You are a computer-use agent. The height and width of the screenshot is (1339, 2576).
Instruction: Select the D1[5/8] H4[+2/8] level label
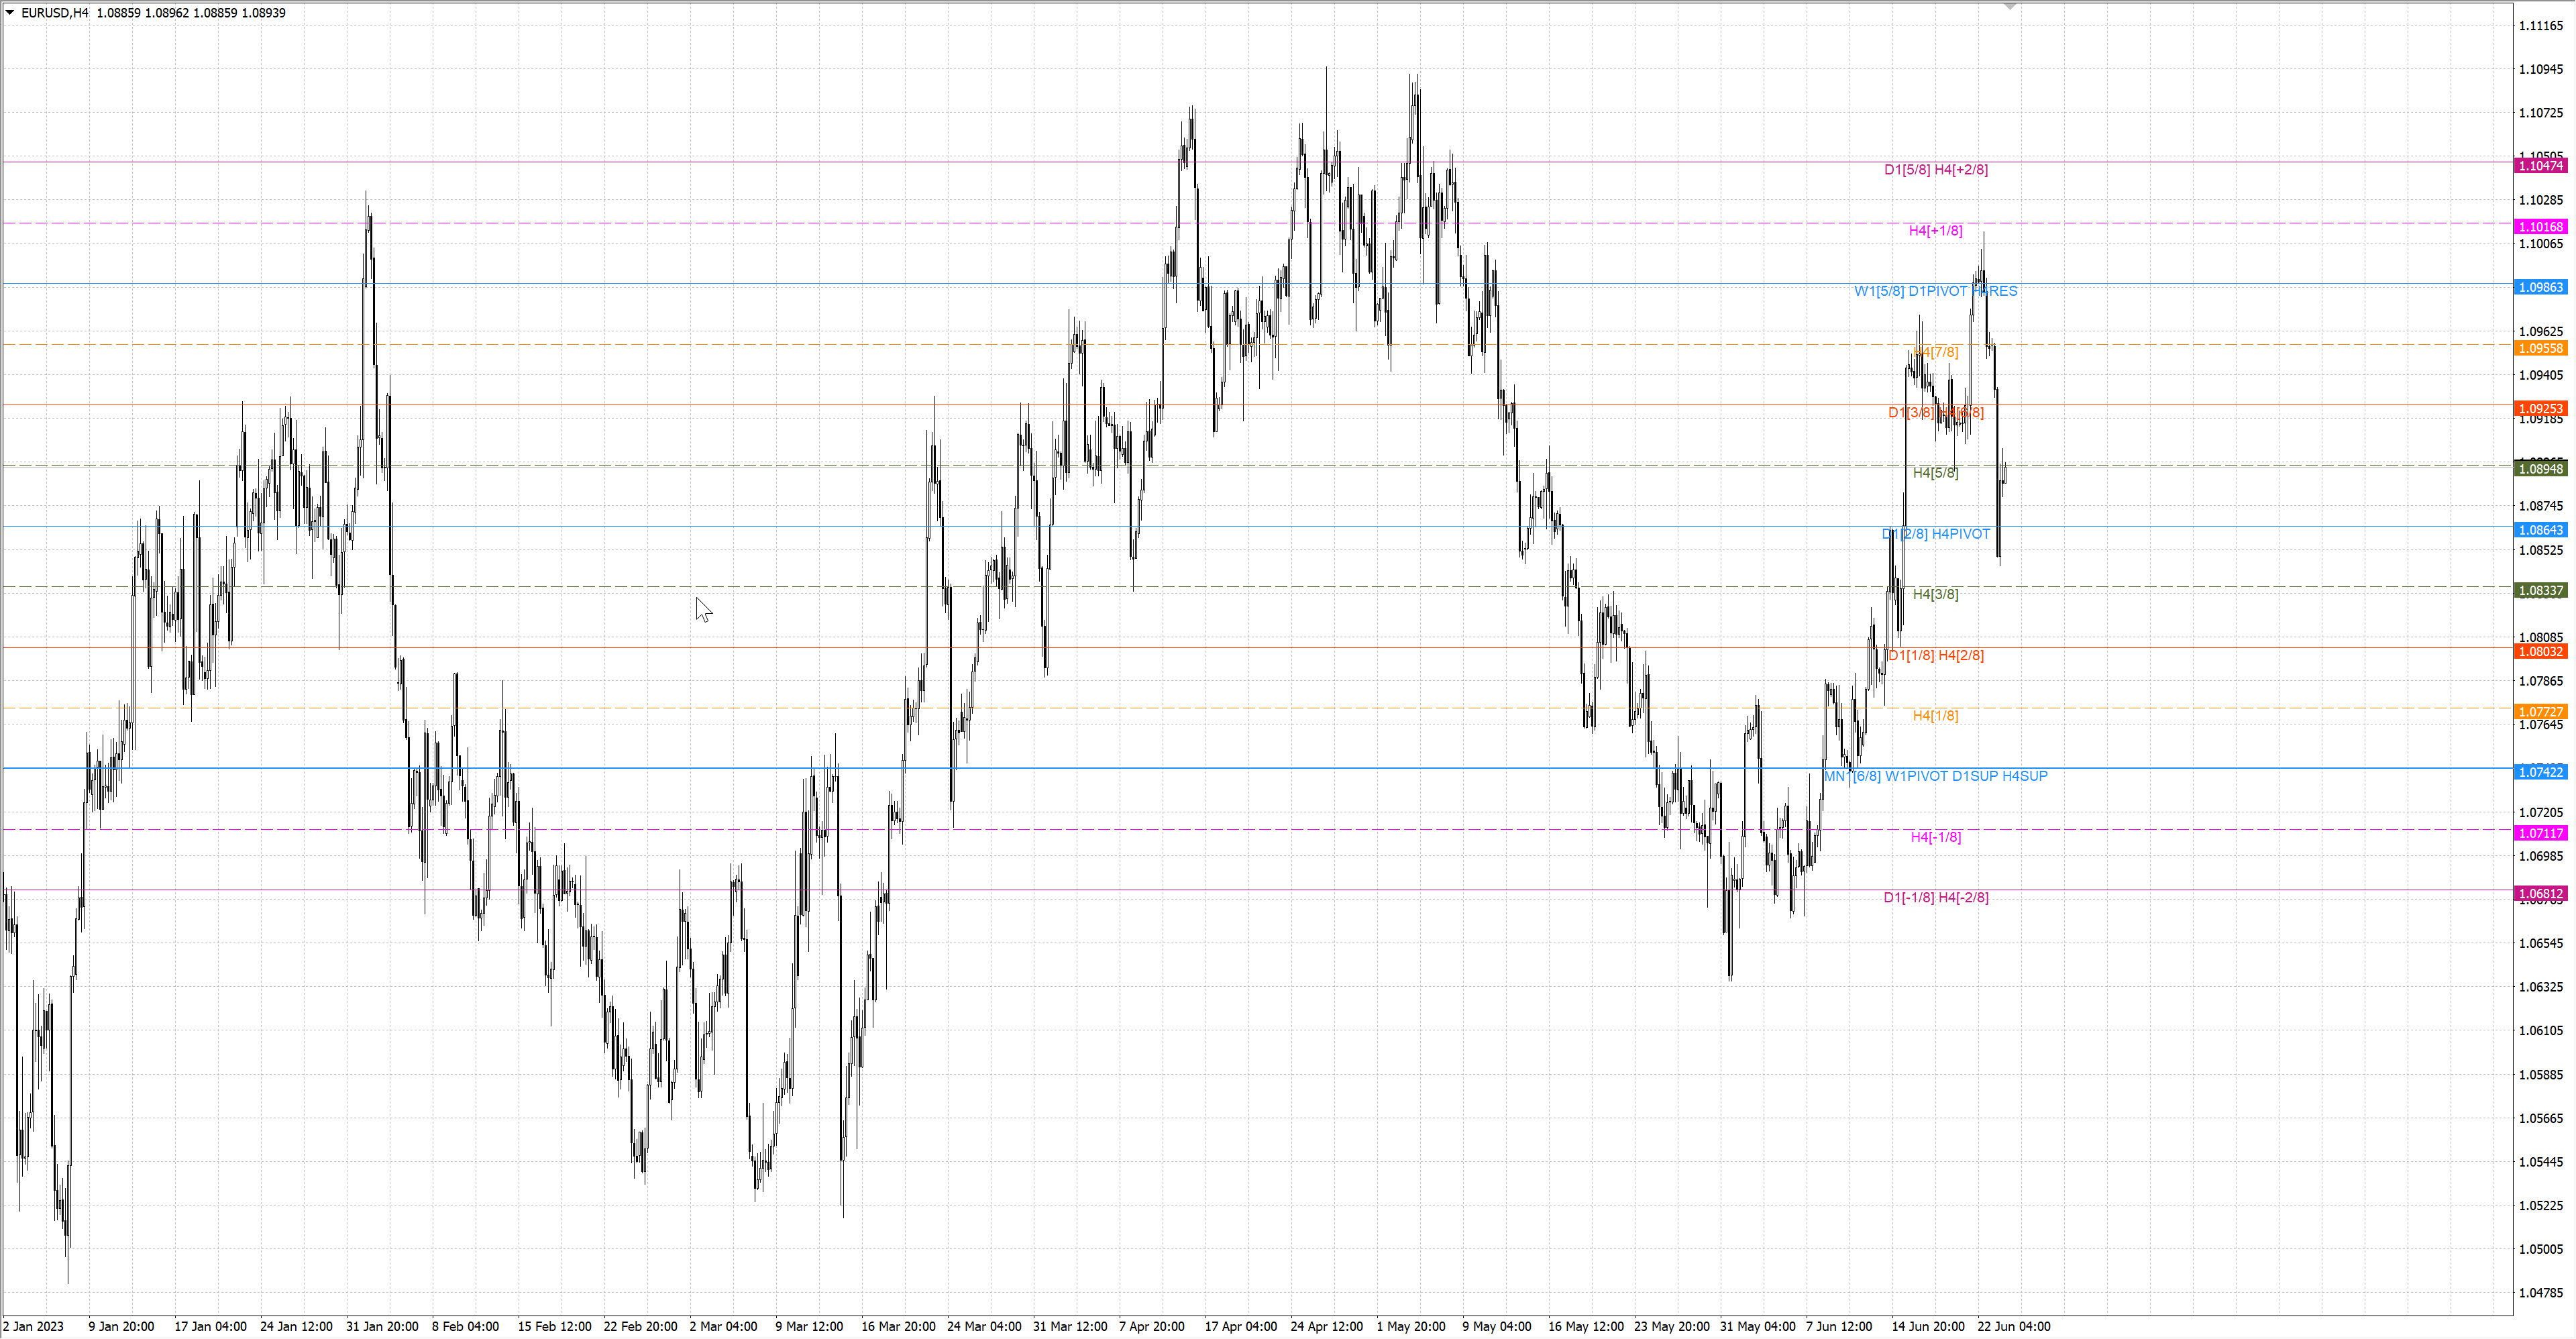pyautogui.click(x=1936, y=170)
